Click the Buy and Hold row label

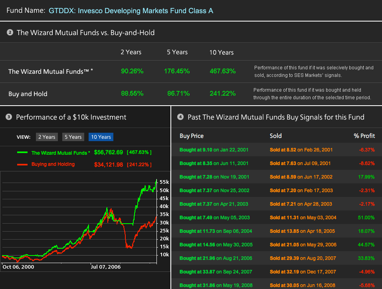point(28,94)
